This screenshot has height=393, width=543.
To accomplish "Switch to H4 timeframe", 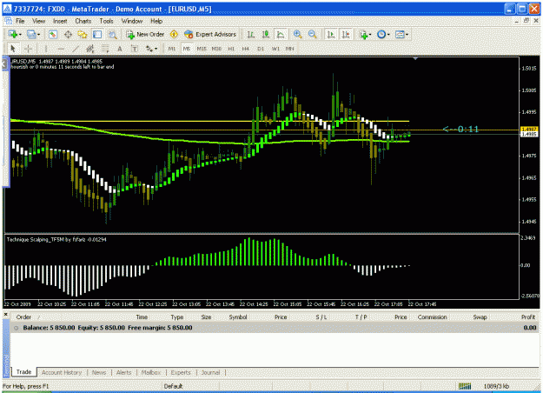I will point(246,49).
